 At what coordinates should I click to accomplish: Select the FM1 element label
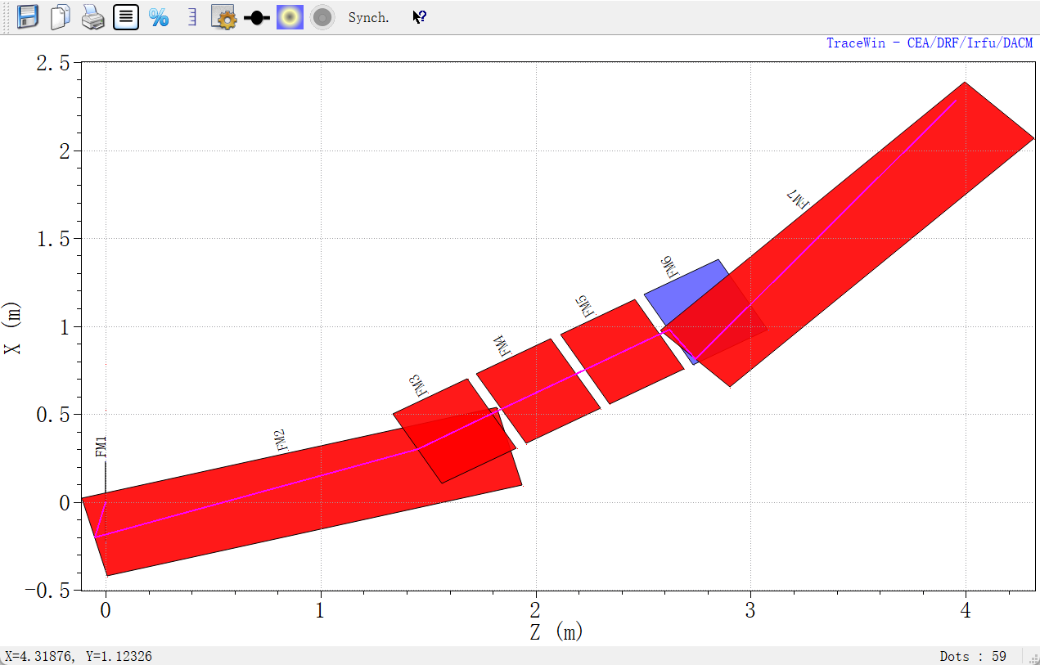[101, 447]
